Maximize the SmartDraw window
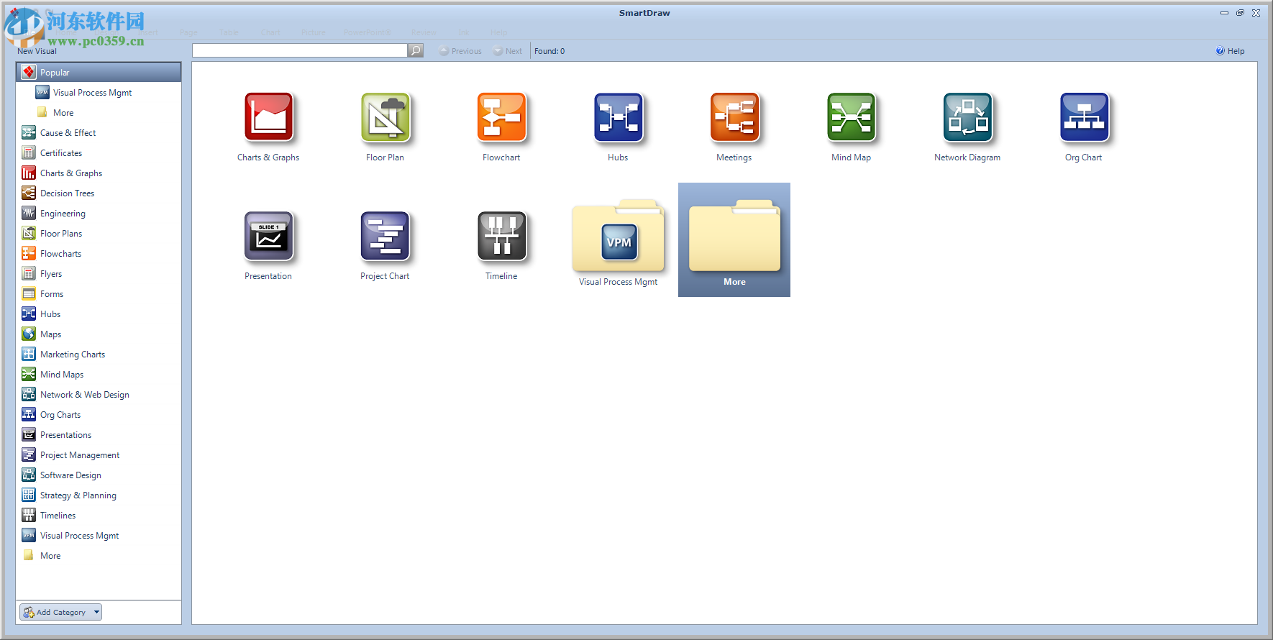 click(x=1240, y=13)
